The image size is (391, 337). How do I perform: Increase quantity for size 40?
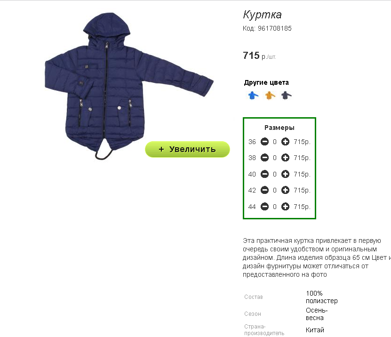[285, 174]
